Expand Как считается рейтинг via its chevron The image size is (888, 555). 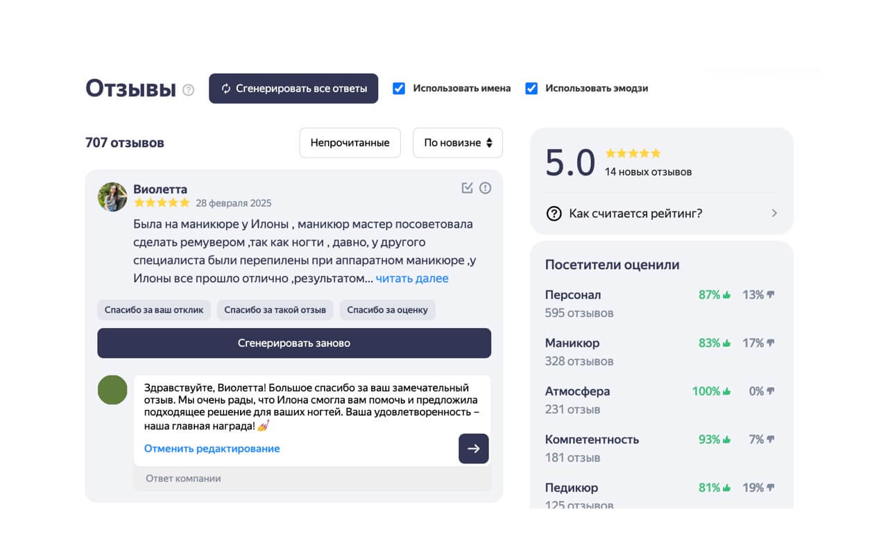click(774, 213)
